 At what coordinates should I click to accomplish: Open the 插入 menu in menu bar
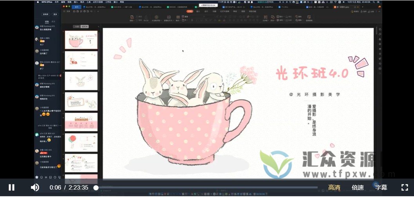[x=76, y=2]
